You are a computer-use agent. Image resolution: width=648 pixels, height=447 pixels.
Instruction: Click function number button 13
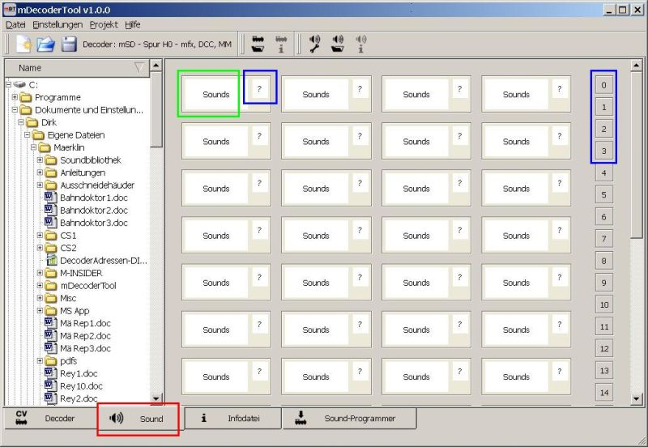[603, 371]
